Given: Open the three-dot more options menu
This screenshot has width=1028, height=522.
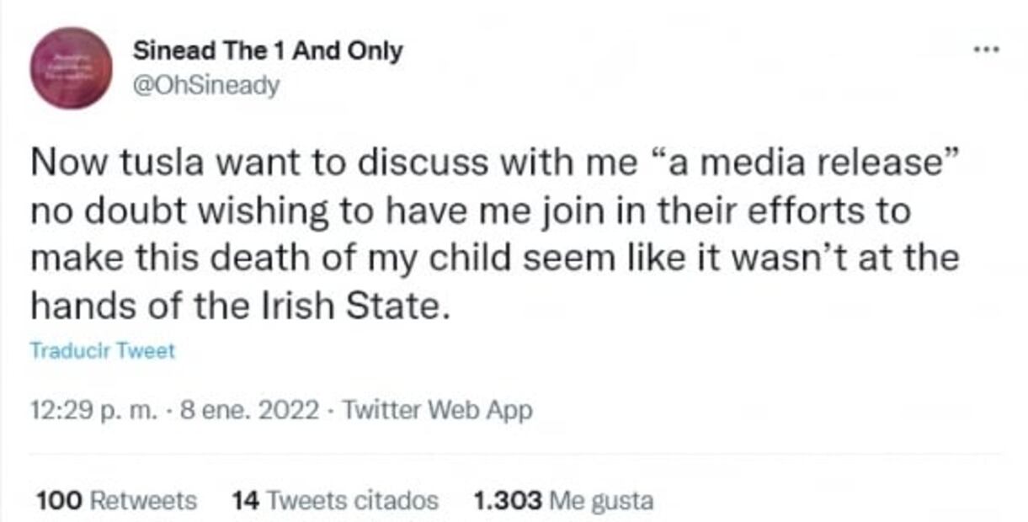Looking at the screenshot, I should 984,49.
